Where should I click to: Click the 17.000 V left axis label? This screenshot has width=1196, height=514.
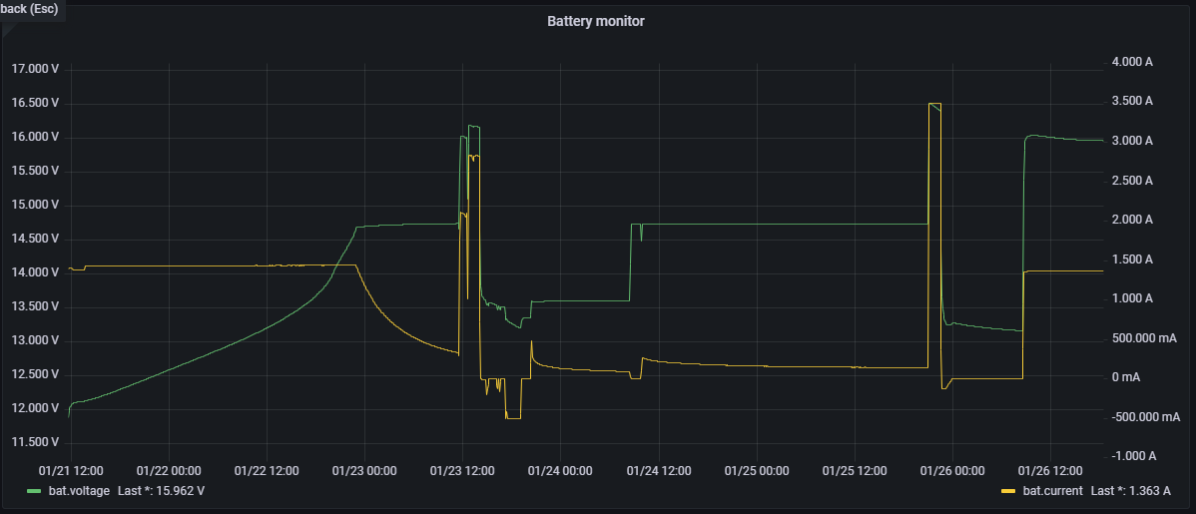35,69
